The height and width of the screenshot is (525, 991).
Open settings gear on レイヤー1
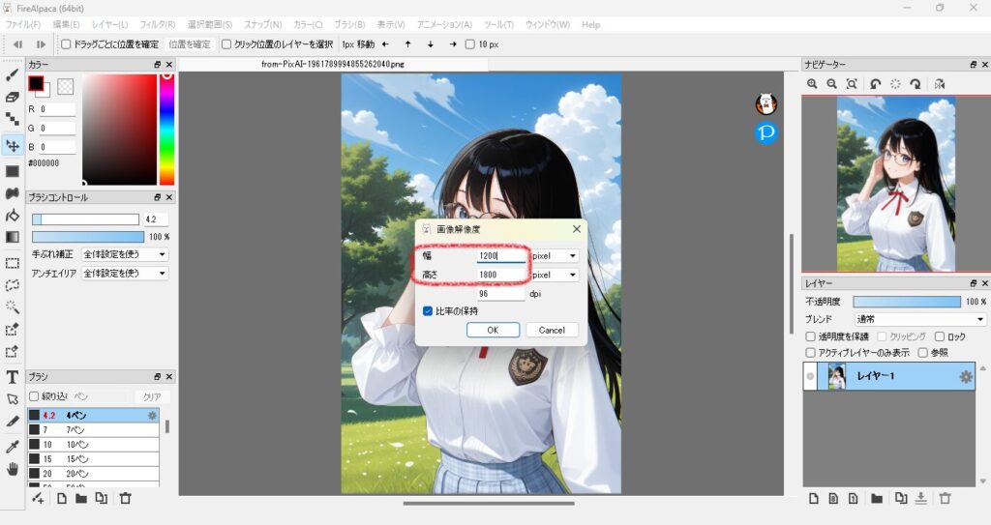965,377
